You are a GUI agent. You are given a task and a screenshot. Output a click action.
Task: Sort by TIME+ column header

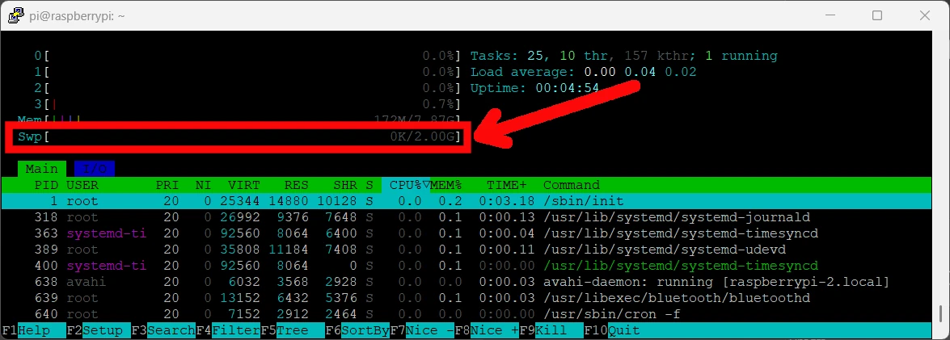[x=506, y=185]
